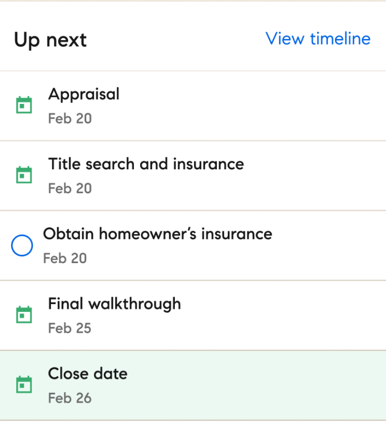Click calendar icon beside Title search and insurance
Image resolution: width=386 pixels, height=430 pixels.
[24, 175]
